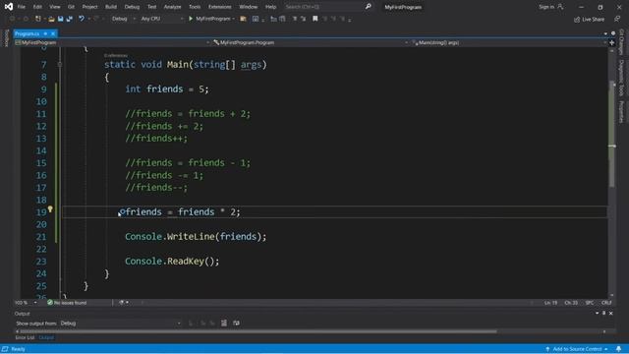Click the Save All icon
629x354 pixels.
70,19
